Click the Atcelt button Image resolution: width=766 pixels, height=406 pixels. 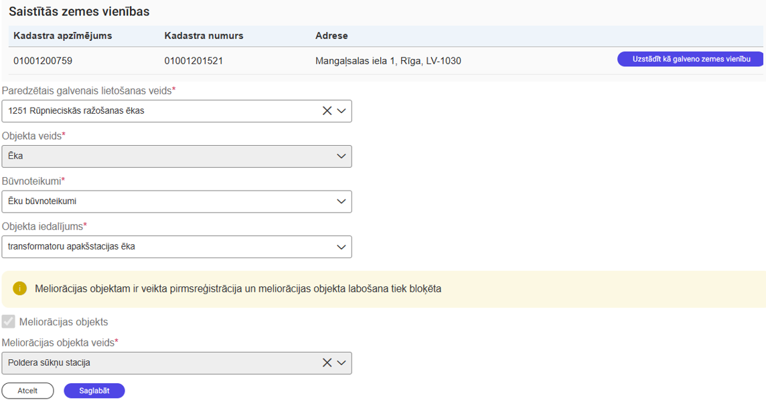point(27,391)
